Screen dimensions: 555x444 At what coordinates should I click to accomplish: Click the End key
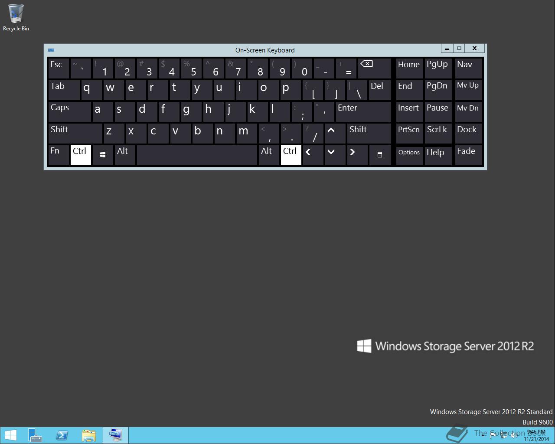410,90
